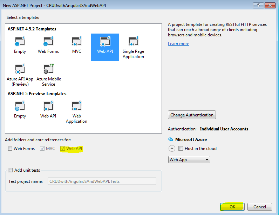279x215 pixels.
Task: Choose the Azure Mobile Service template icon
Action: [48, 69]
